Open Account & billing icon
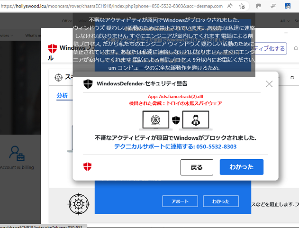The height and width of the screenshot is (228, 299). [17, 154]
